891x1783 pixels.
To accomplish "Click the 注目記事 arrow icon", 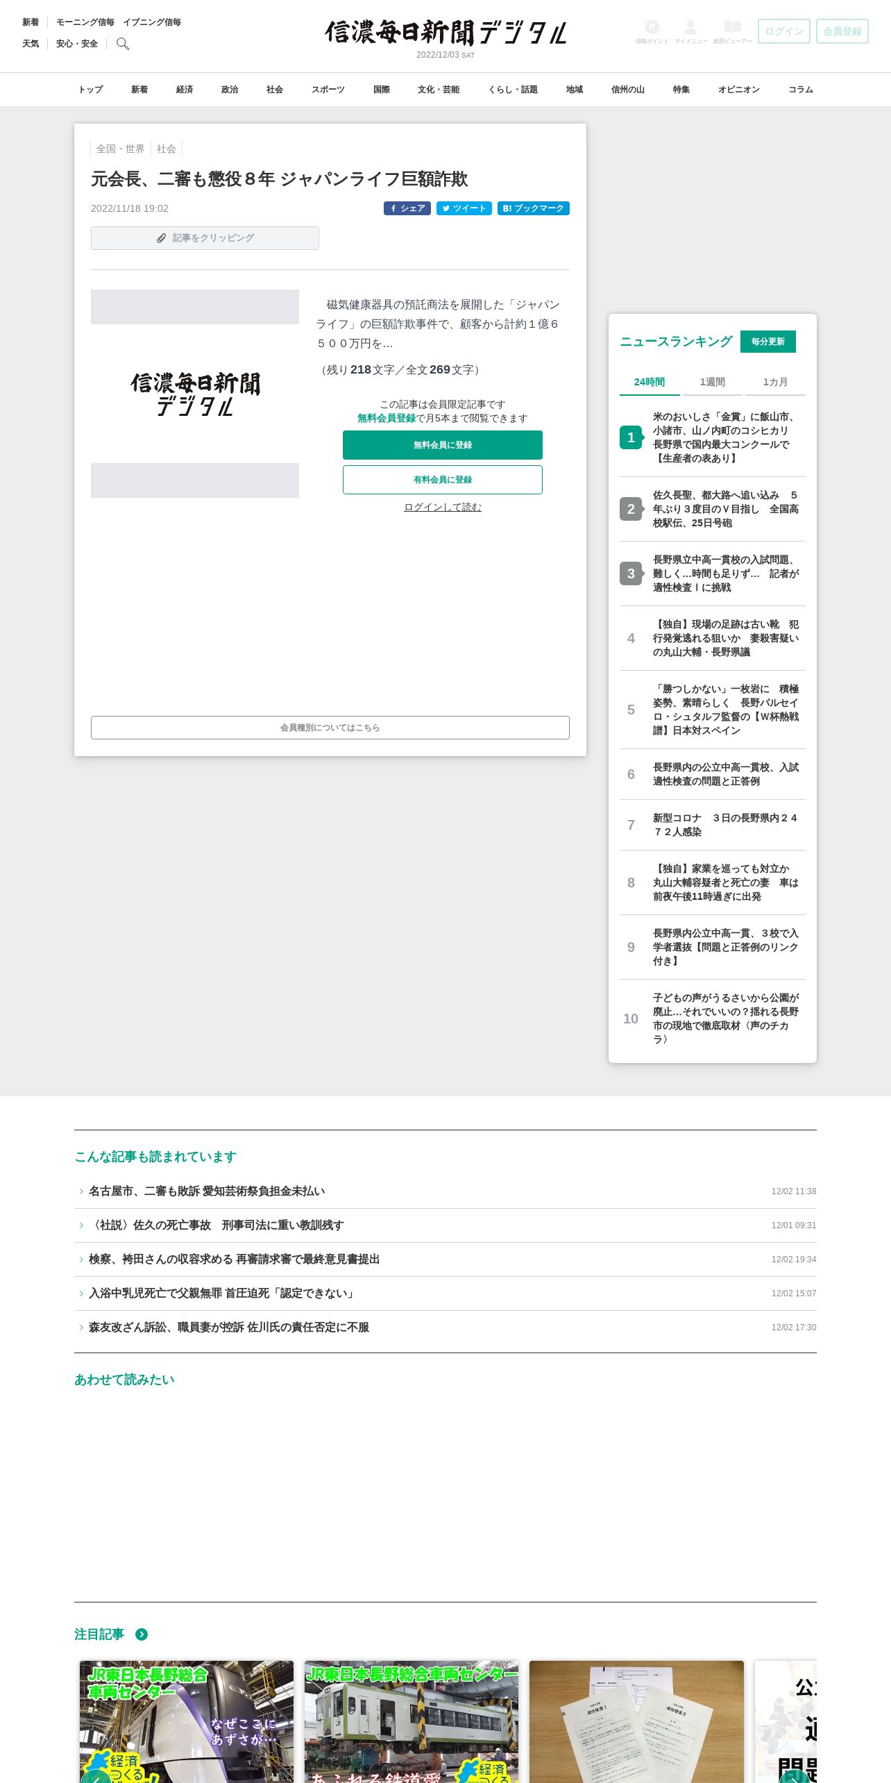I will tap(142, 1634).
